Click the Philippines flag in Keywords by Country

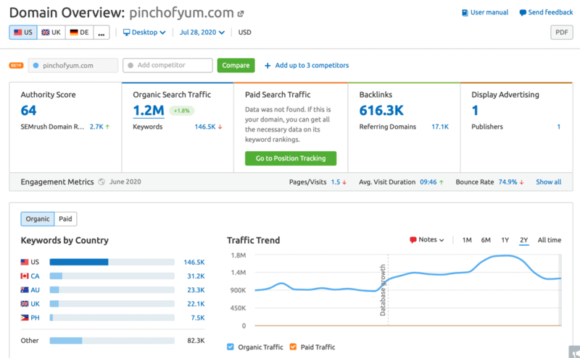25,317
